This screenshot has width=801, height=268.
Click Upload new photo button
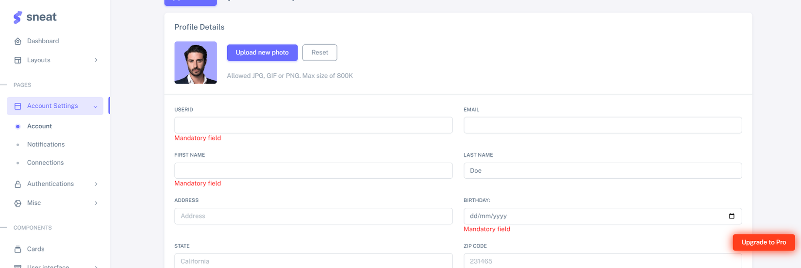coord(262,52)
